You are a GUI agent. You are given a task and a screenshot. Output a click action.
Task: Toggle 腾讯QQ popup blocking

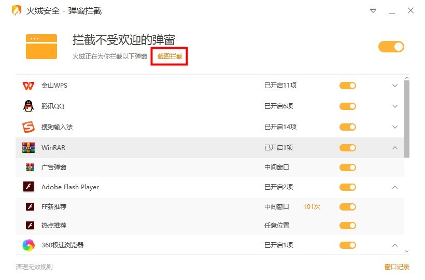click(x=348, y=106)
